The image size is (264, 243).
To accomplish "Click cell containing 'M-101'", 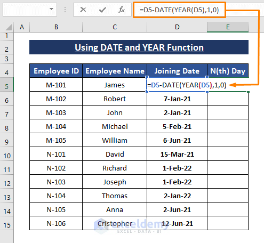I will pyautogui.click(x=56, y=85).
